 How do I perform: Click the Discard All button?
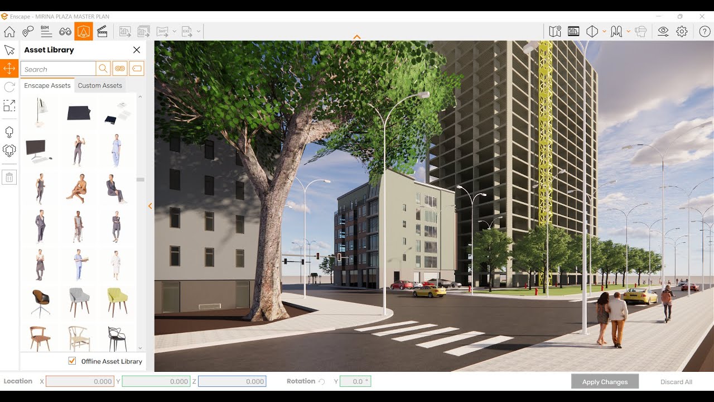point(676,382)
